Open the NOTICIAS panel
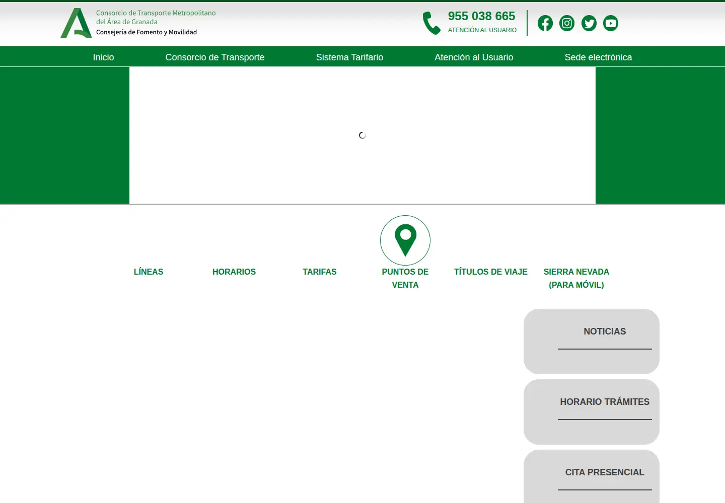This screenshot has width=725, height=503. click(x=592, y=342)
